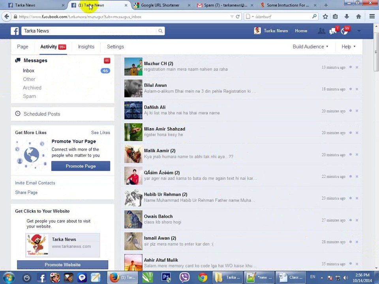Toggle the read dot on Ismail Awan's message
This screenshot has width=379, height=284.
pos(351,242)
